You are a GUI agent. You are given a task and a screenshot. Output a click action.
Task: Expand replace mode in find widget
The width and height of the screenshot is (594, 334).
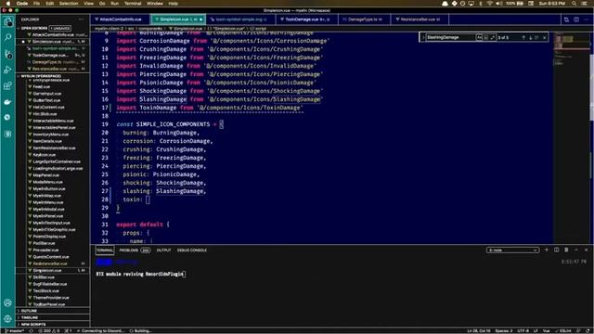coord(423,37)
